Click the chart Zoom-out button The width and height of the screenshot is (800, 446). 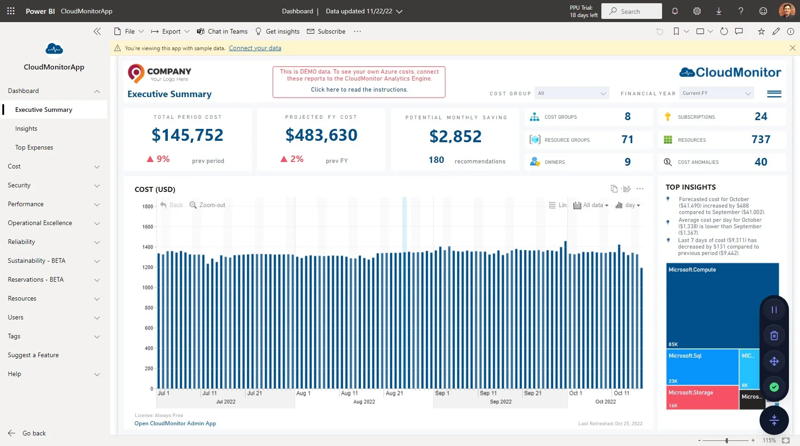207,205
